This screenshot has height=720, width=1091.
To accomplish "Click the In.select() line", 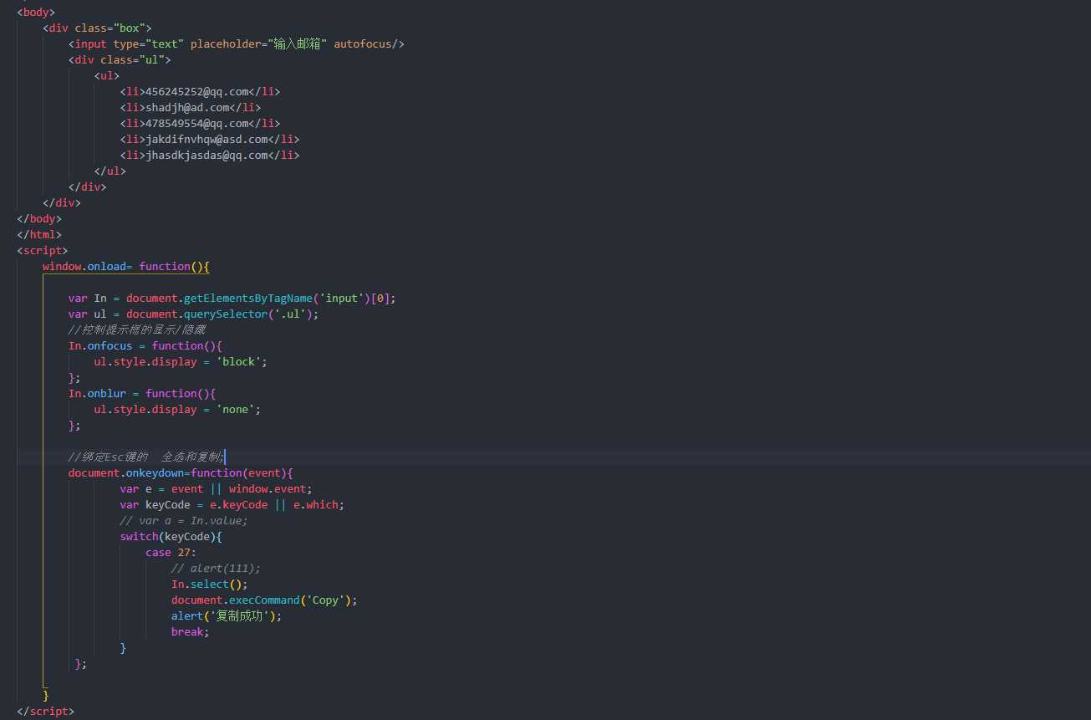I will click(x=210, y=584).
